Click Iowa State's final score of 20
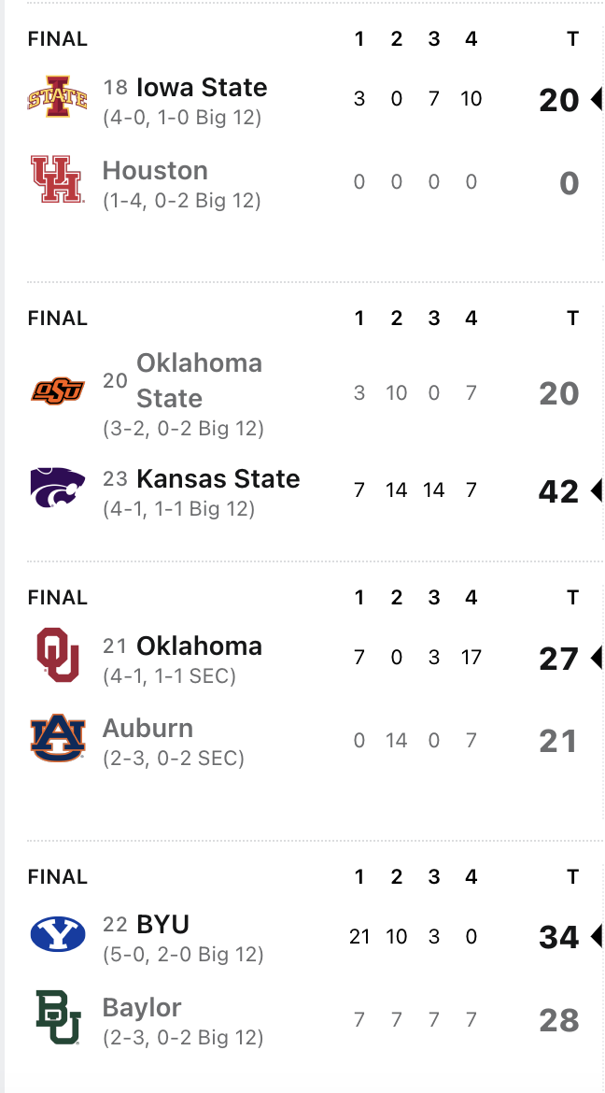 coord(559,100)
